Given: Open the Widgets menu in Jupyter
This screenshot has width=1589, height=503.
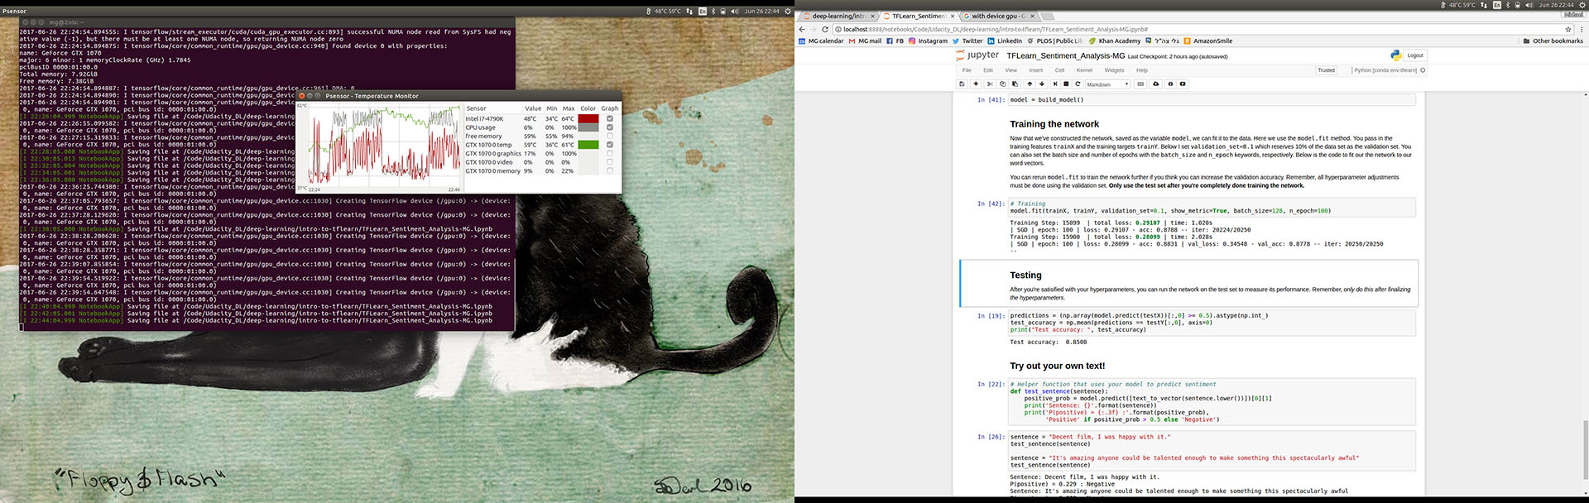Looking at the screenshot, I should [1114, 70].
